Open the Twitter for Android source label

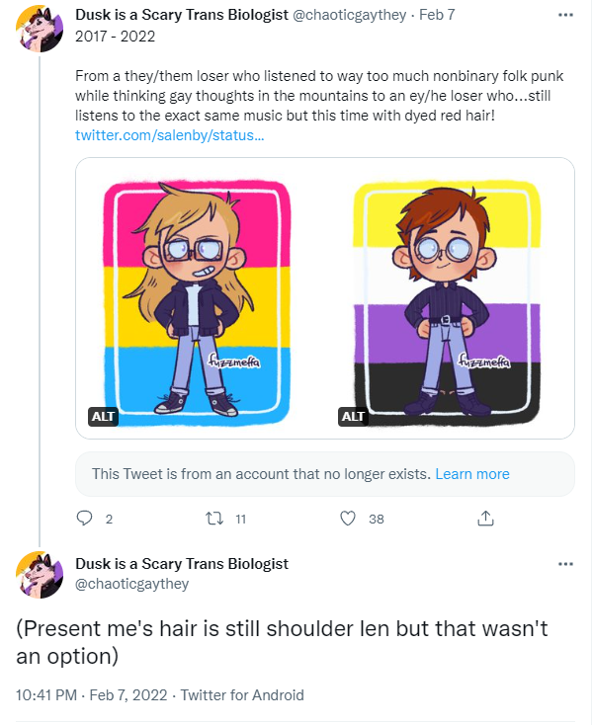(242, 695)
